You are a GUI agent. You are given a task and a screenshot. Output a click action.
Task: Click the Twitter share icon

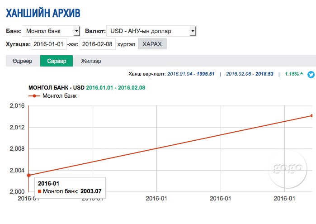pos(311,74)
